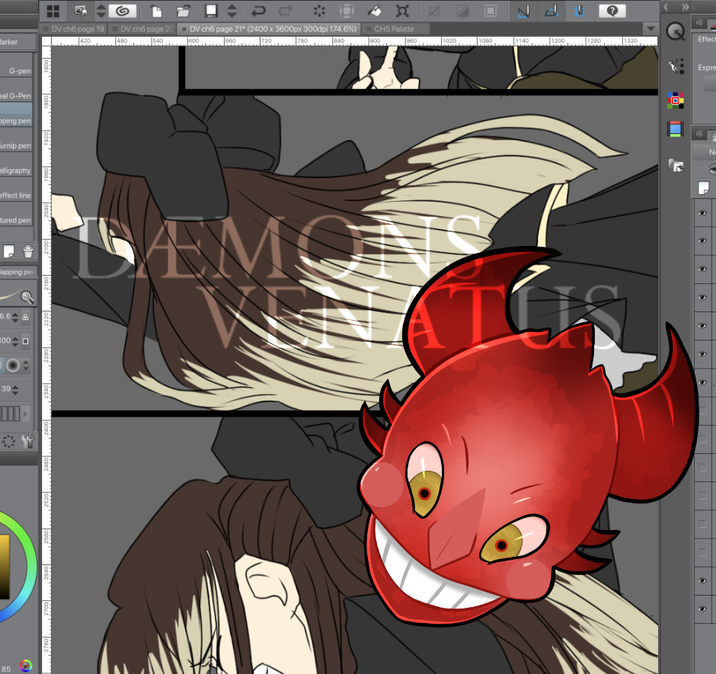The height and width of the screenshot is (674, 716).
Task: Select the Fill bucket command icon
Action: click(x=374, y=11)
